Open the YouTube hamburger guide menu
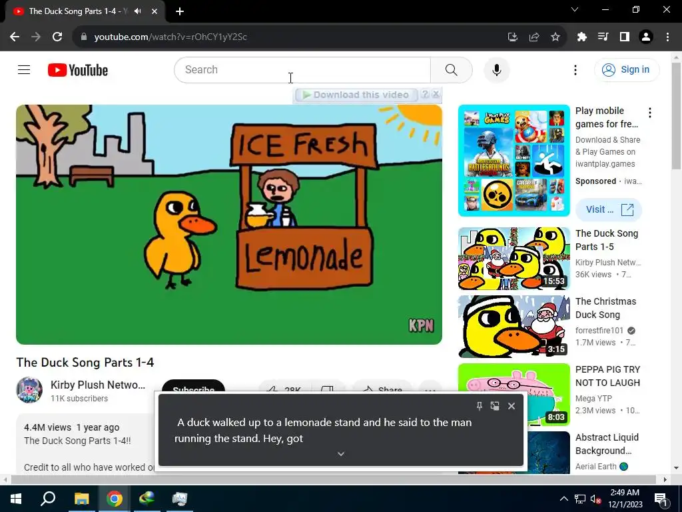Viewport: 682px width, 512px height. [24, 69]
